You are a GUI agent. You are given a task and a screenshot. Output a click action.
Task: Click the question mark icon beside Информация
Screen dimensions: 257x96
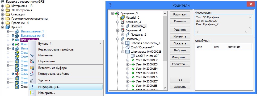click(32, 87)
